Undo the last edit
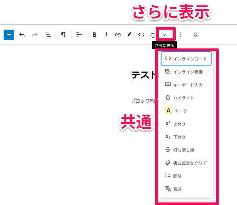The height and width of the screenshot is (205, 237). [22, 35]
